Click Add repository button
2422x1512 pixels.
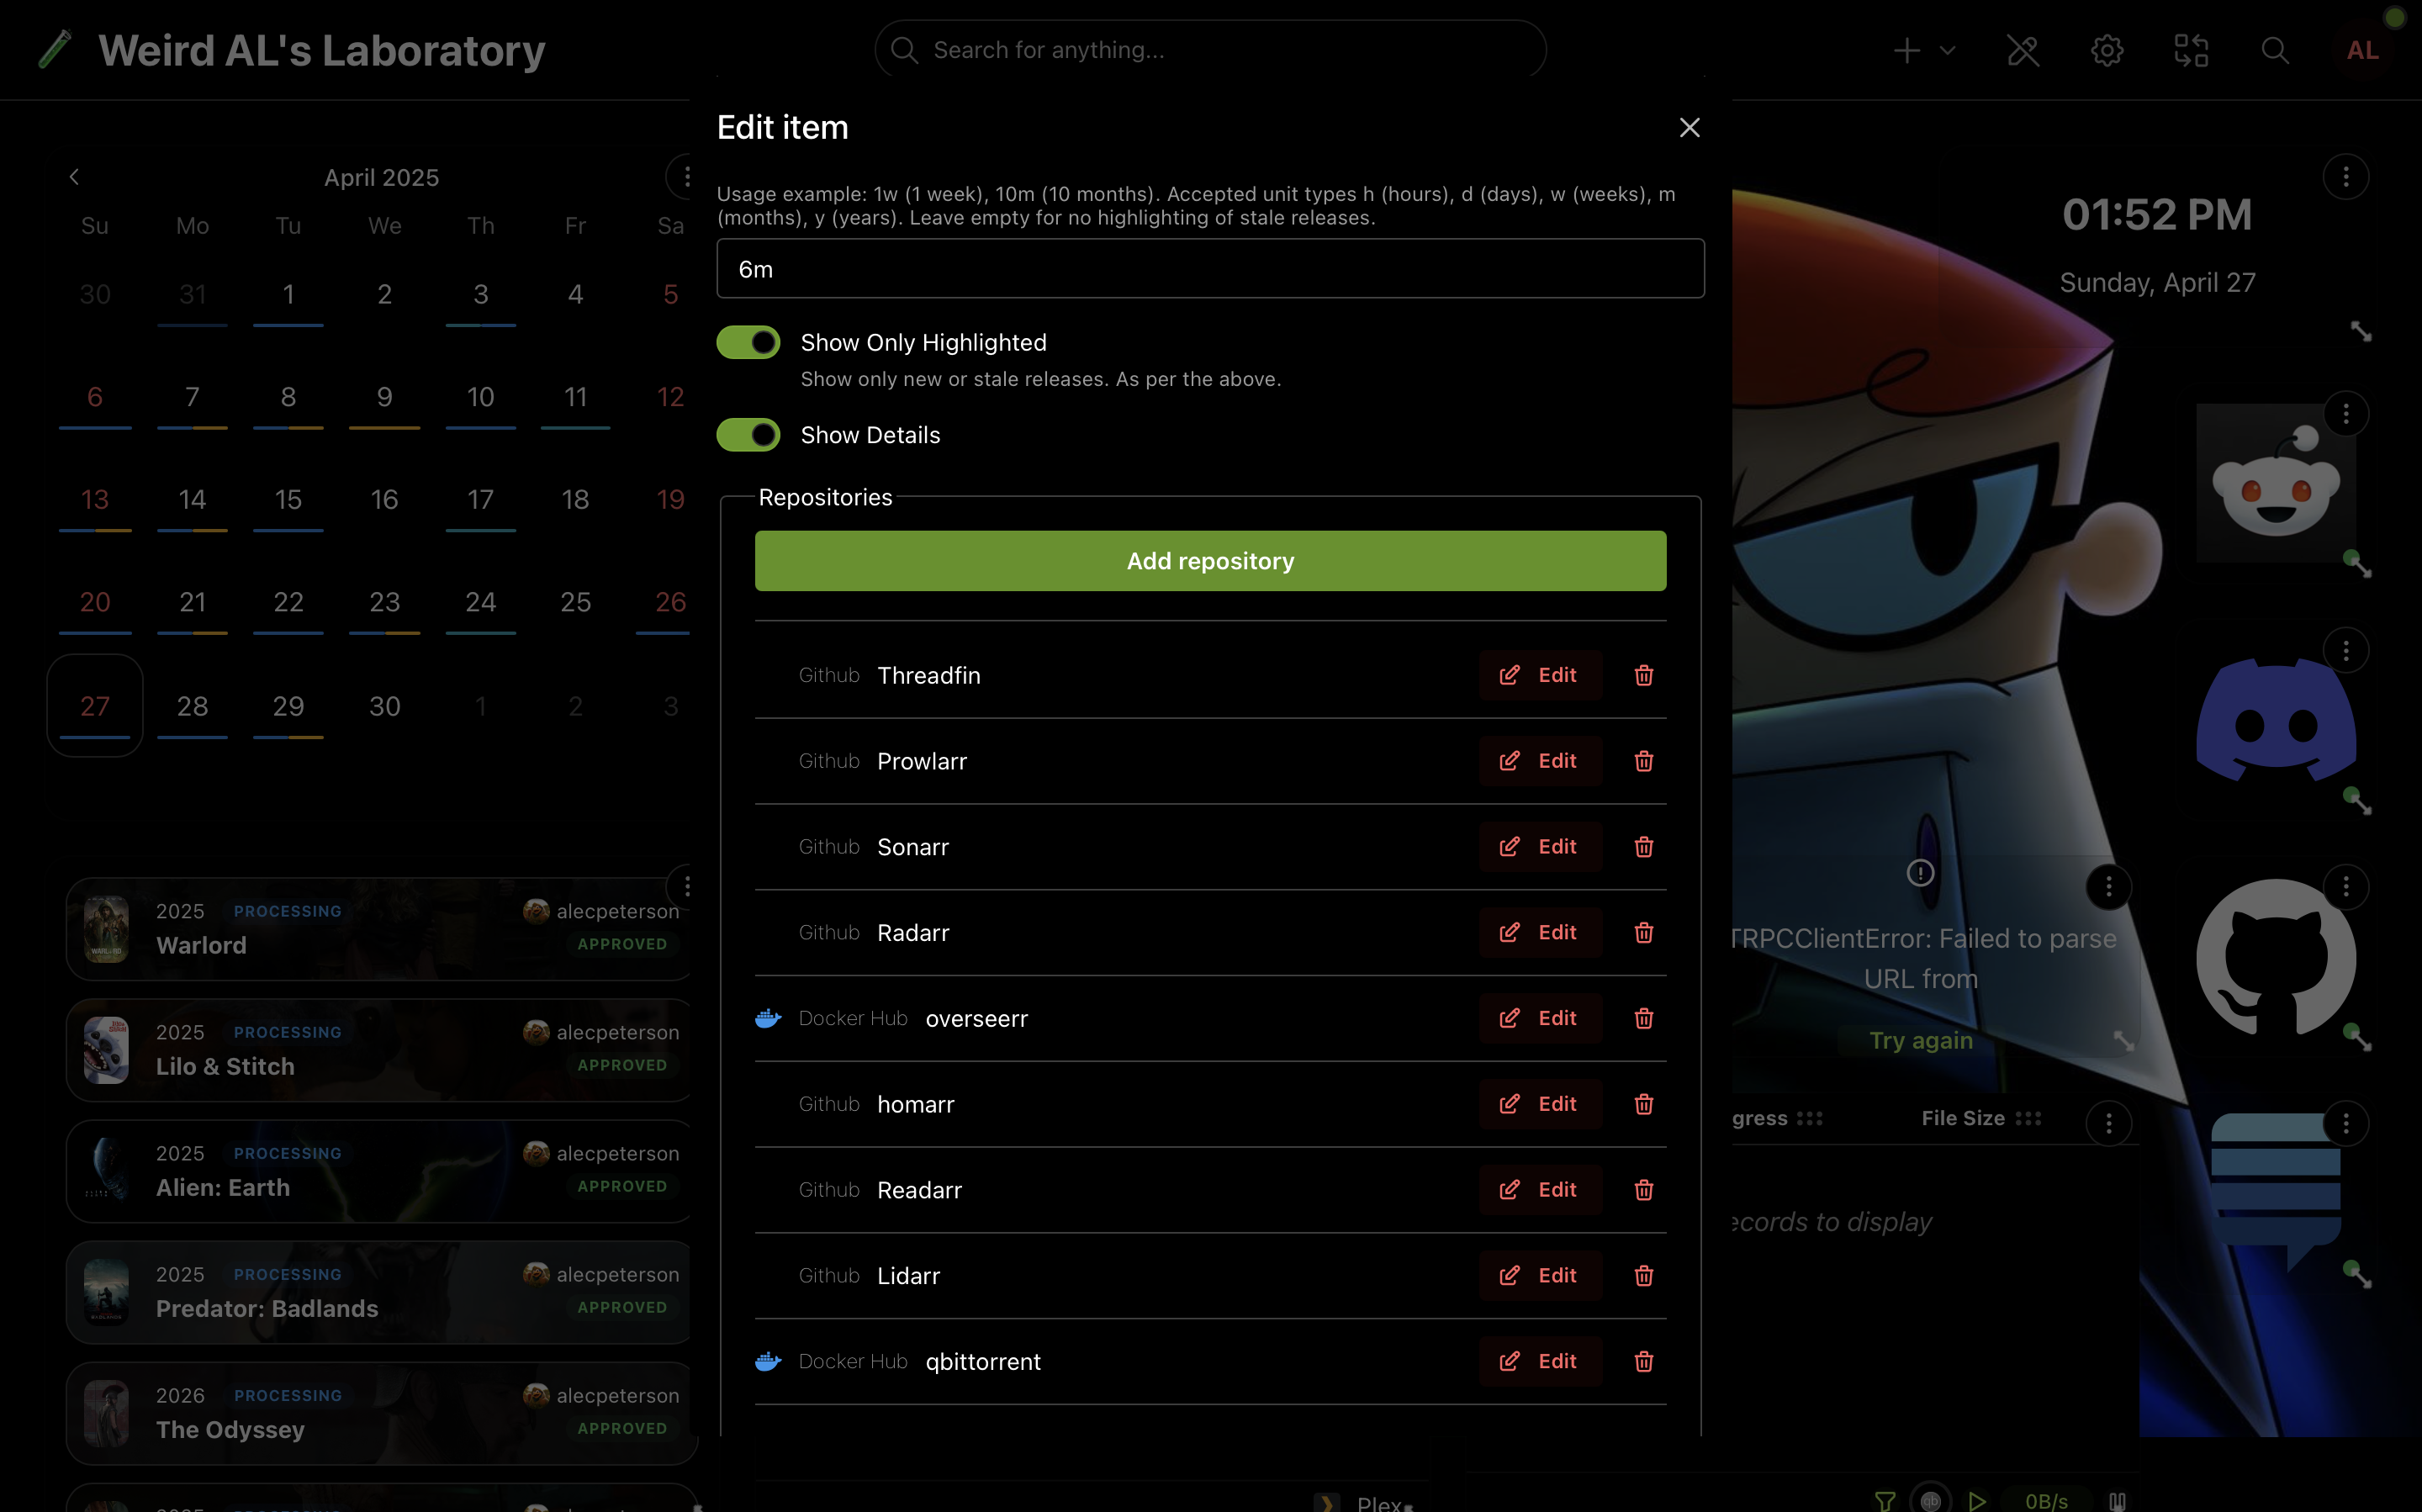(1210, 561)
